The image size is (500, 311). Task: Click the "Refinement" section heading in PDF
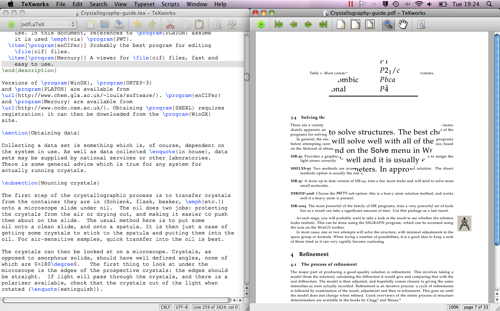point(310,254)
